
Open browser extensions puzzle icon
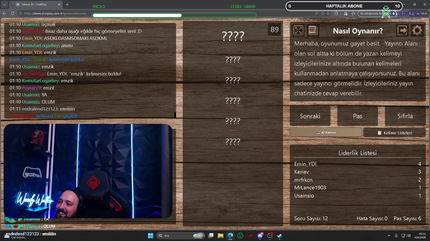click(x=336, y=13)
